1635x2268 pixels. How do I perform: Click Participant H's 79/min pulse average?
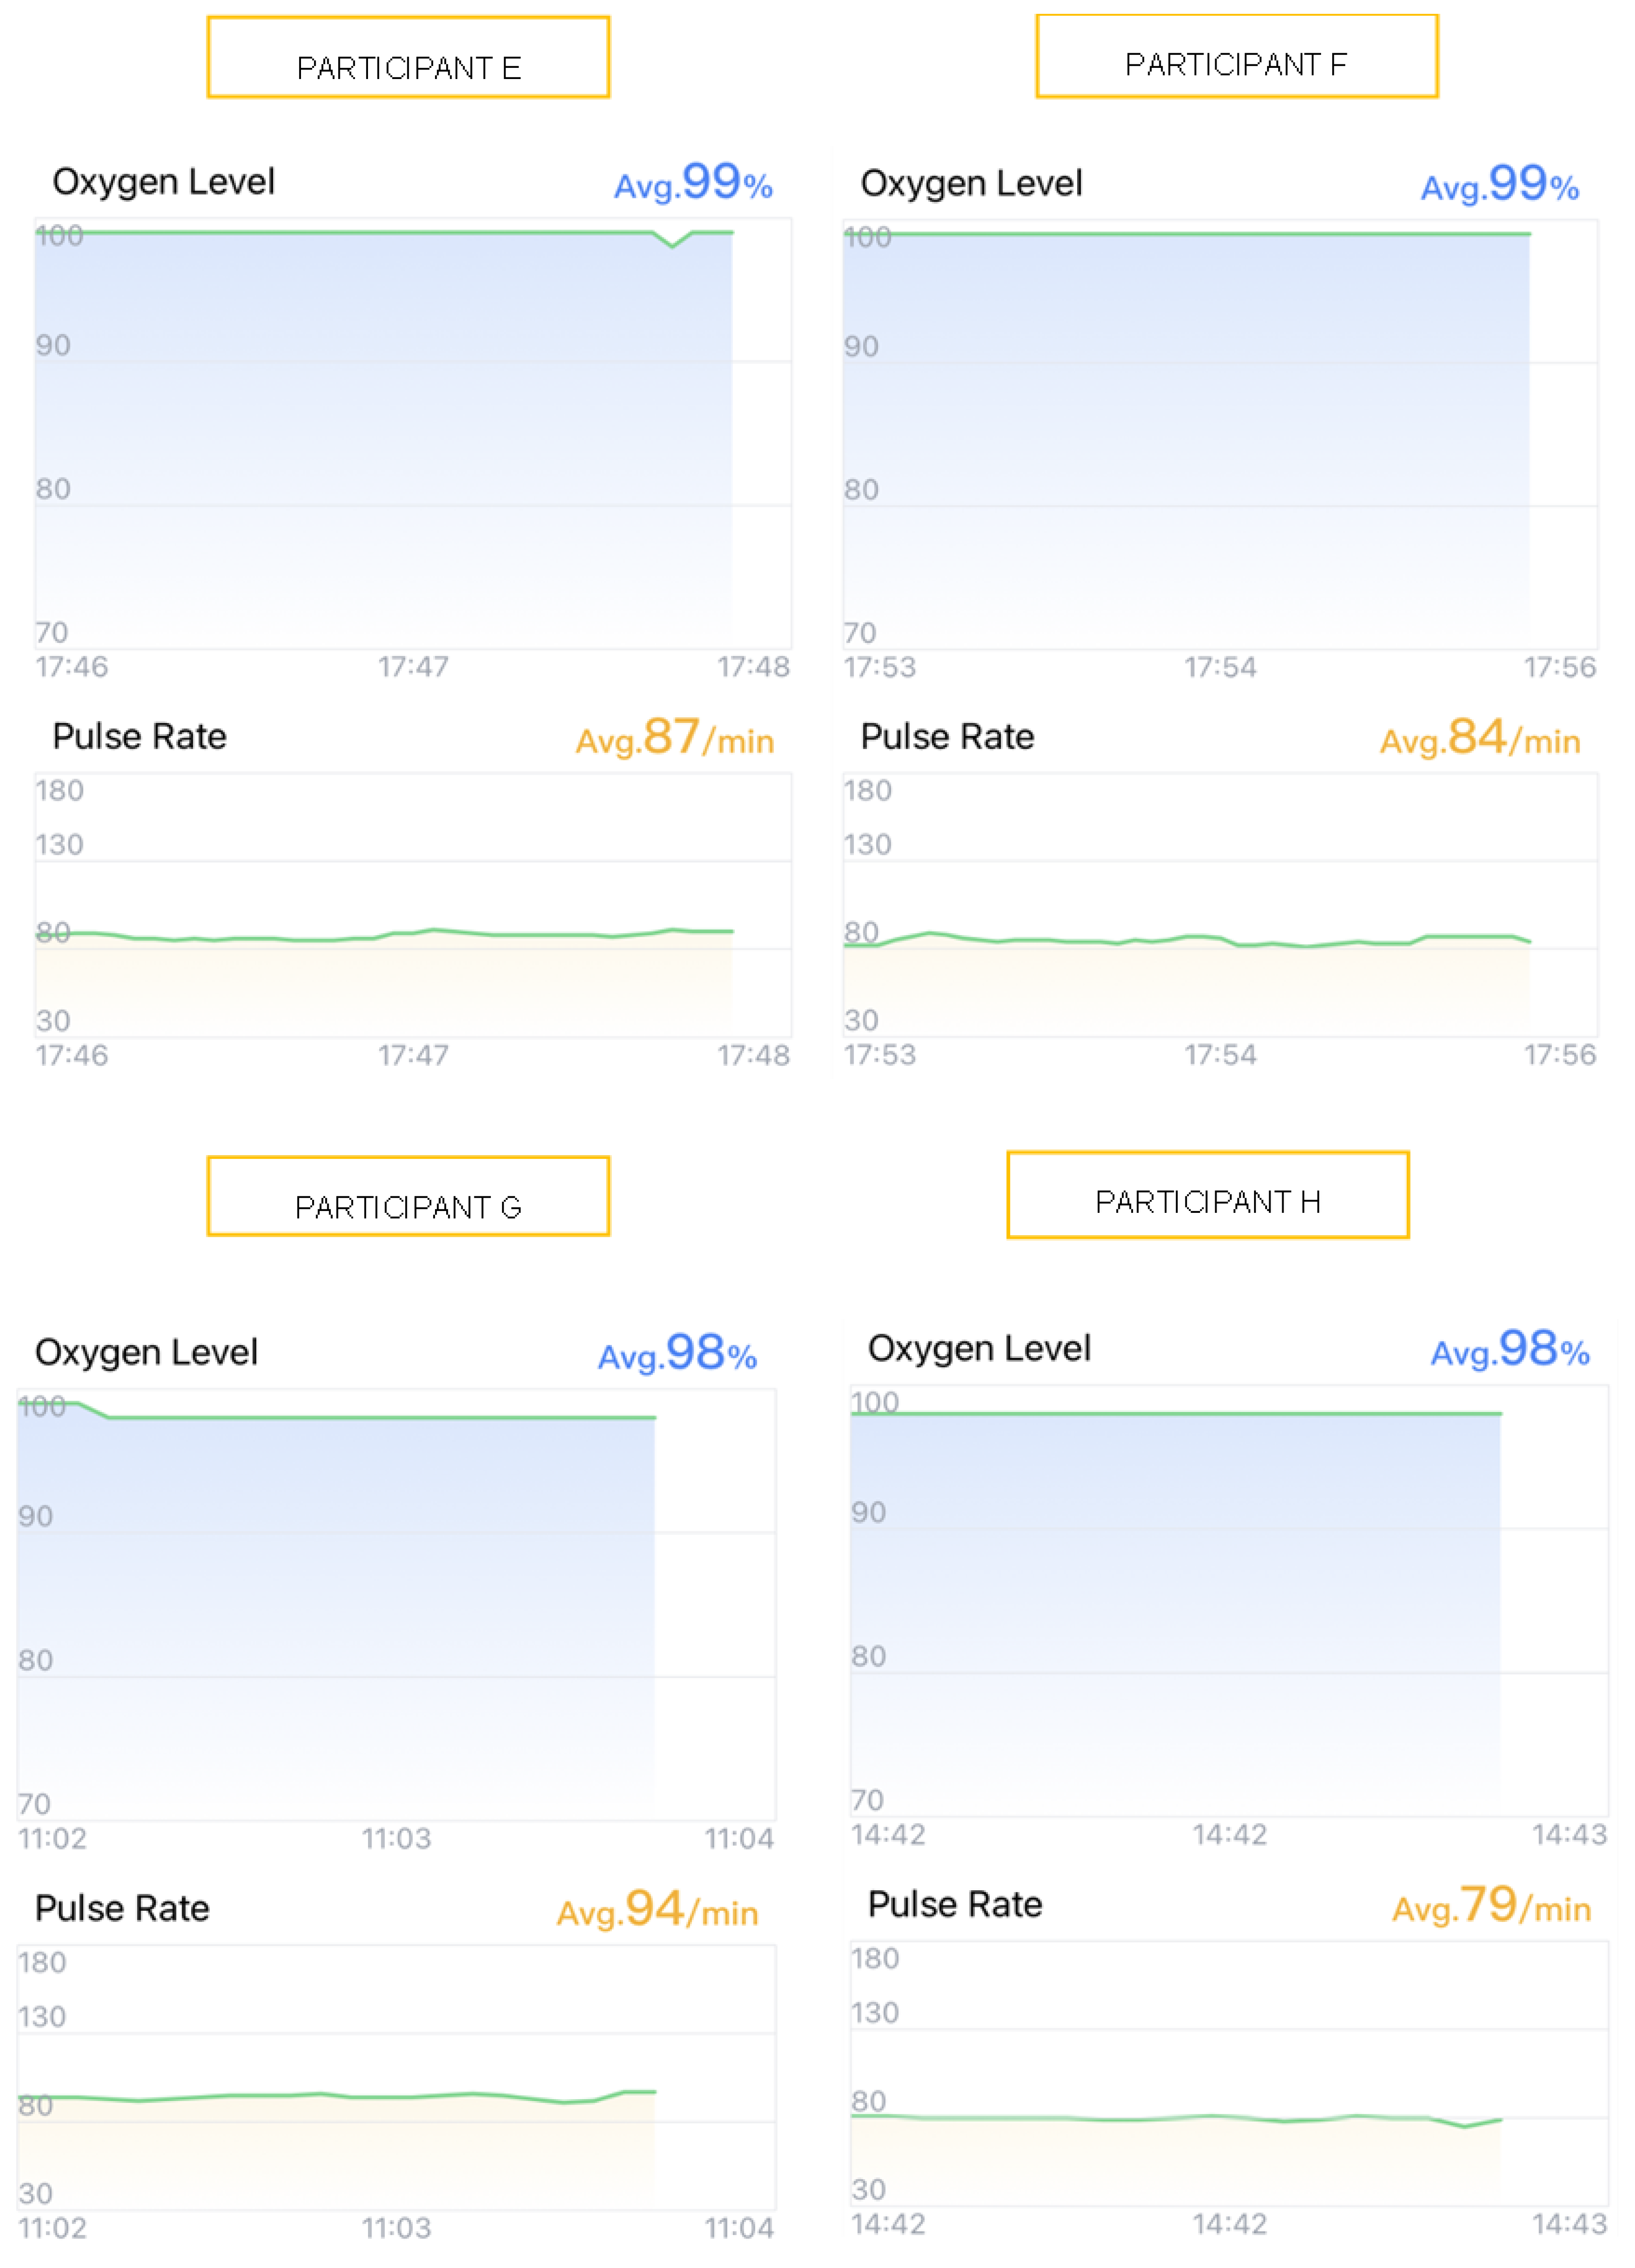click(1491, 1906)
